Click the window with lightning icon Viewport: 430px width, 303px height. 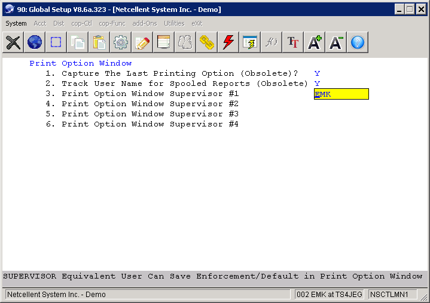(249, 42)
